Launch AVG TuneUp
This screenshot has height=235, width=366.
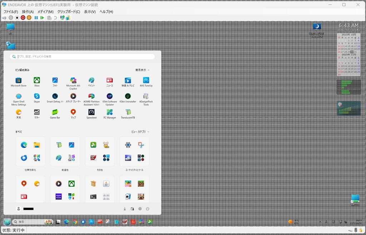pos(146,82)
